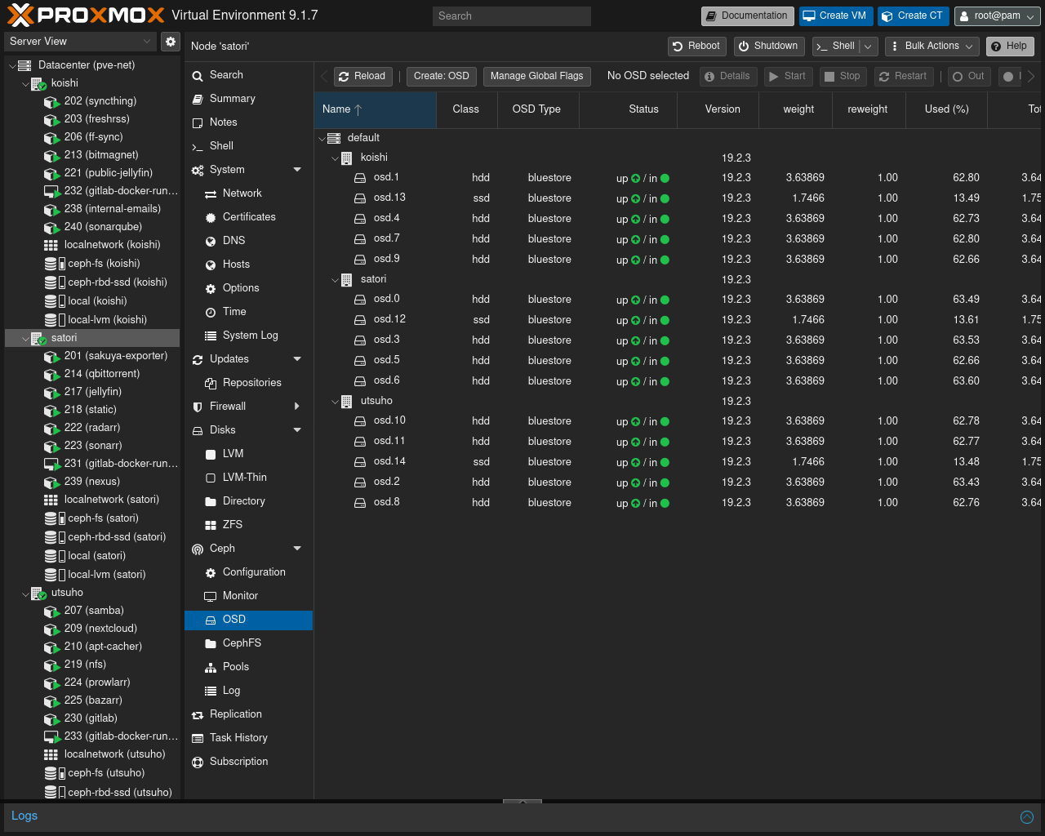Click the Reboot button
The width and height of the screenshot is (1045, 836).
[696, 47]
